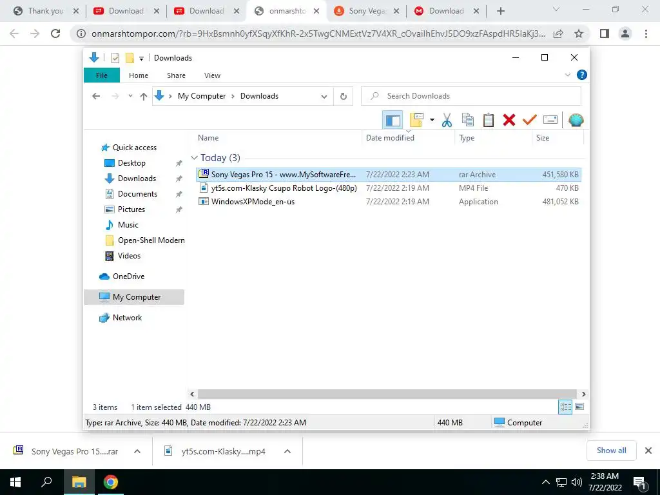Click the Paste clipboard icon
Image resolution: width=660 pixels, height=495 pixels.
pyautogui.click(x=489, y=121)
